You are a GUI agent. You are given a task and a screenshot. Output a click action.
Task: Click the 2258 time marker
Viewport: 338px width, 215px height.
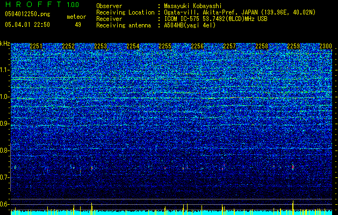262,46
